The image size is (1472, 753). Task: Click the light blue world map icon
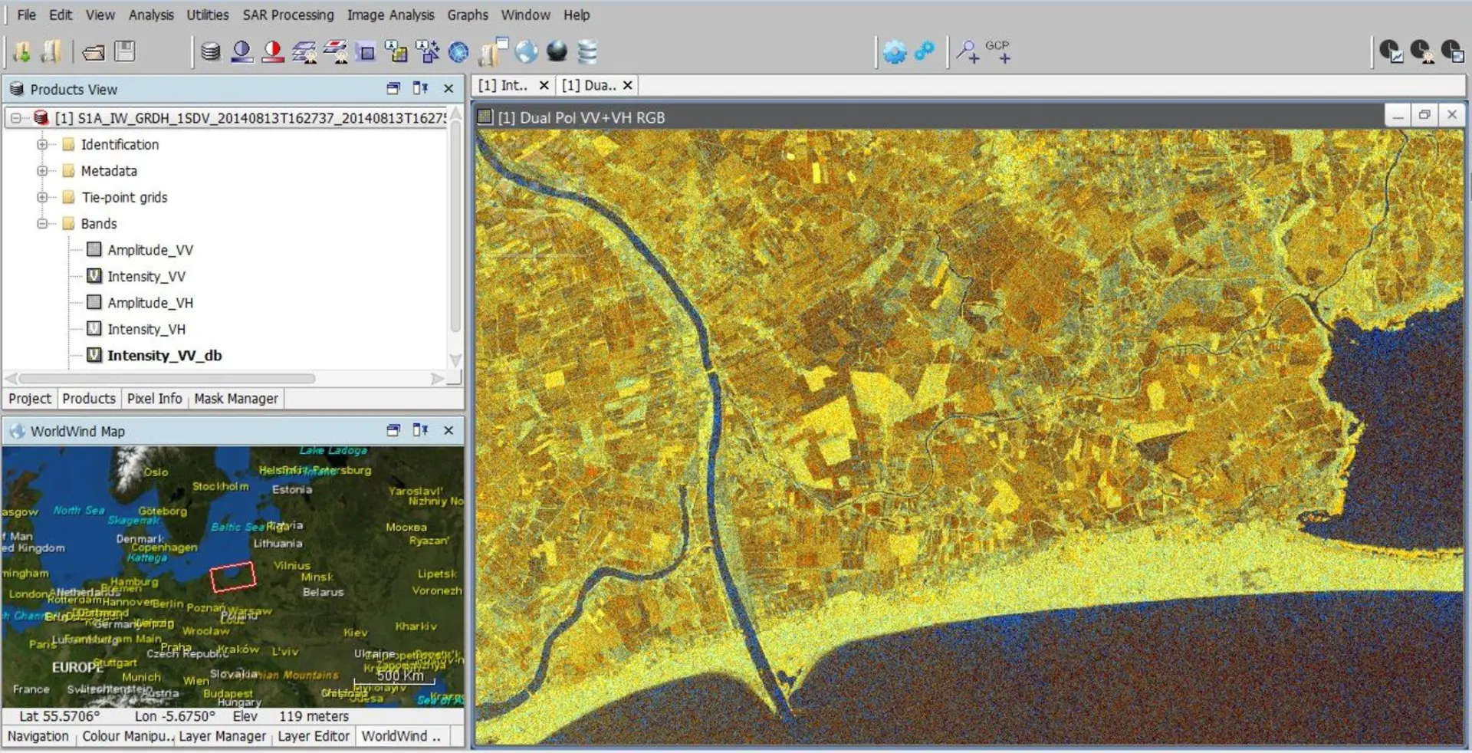(x=526, y=51)
